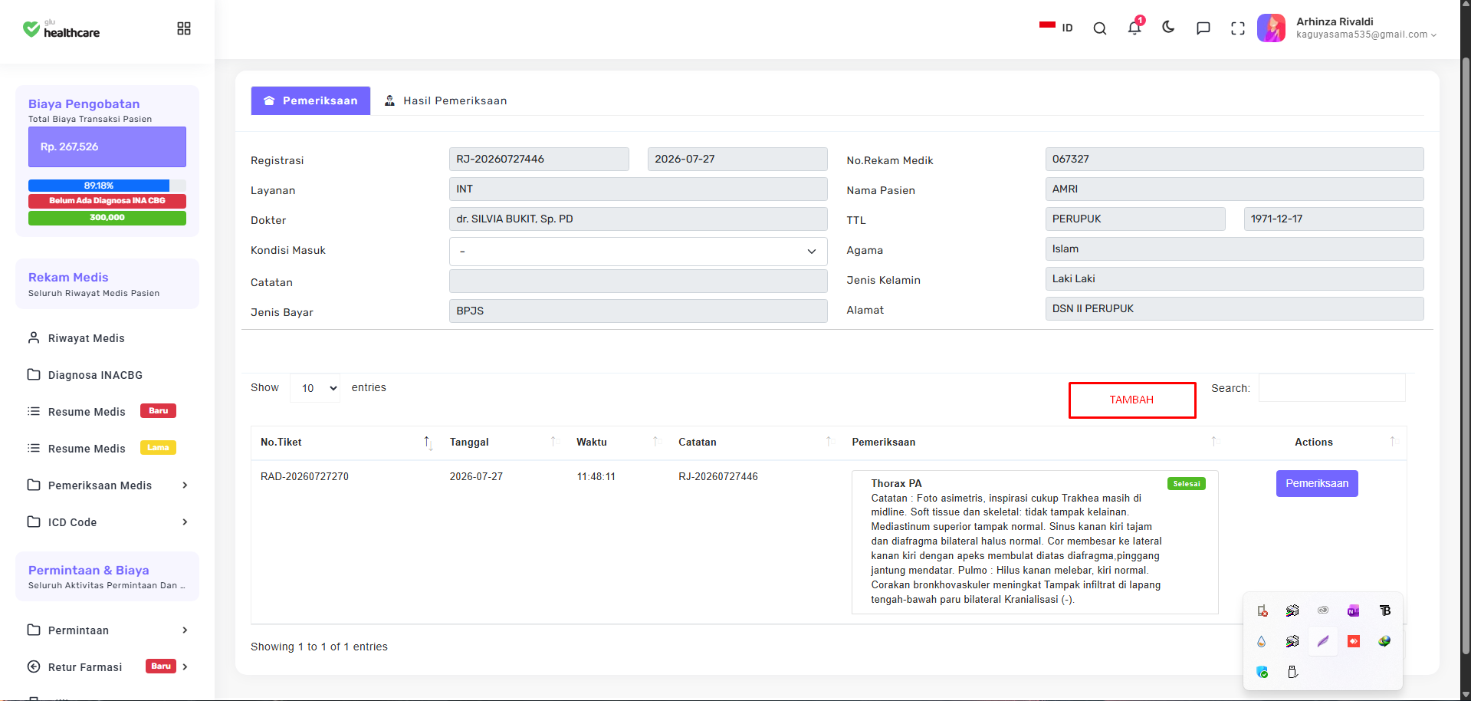Click the Internet Download Manager tray icon

tap(1384, 641)
